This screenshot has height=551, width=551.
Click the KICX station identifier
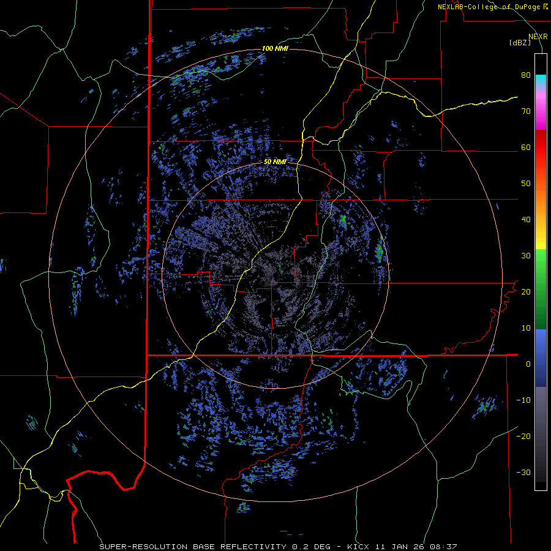click(359, 547)
